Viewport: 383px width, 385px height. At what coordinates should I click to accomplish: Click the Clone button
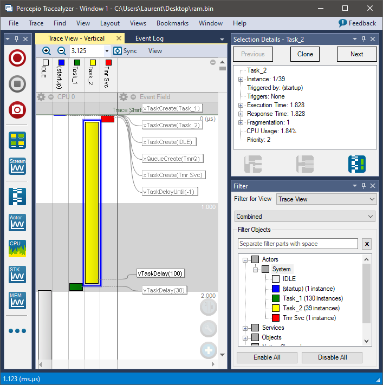tap(305, 54)
